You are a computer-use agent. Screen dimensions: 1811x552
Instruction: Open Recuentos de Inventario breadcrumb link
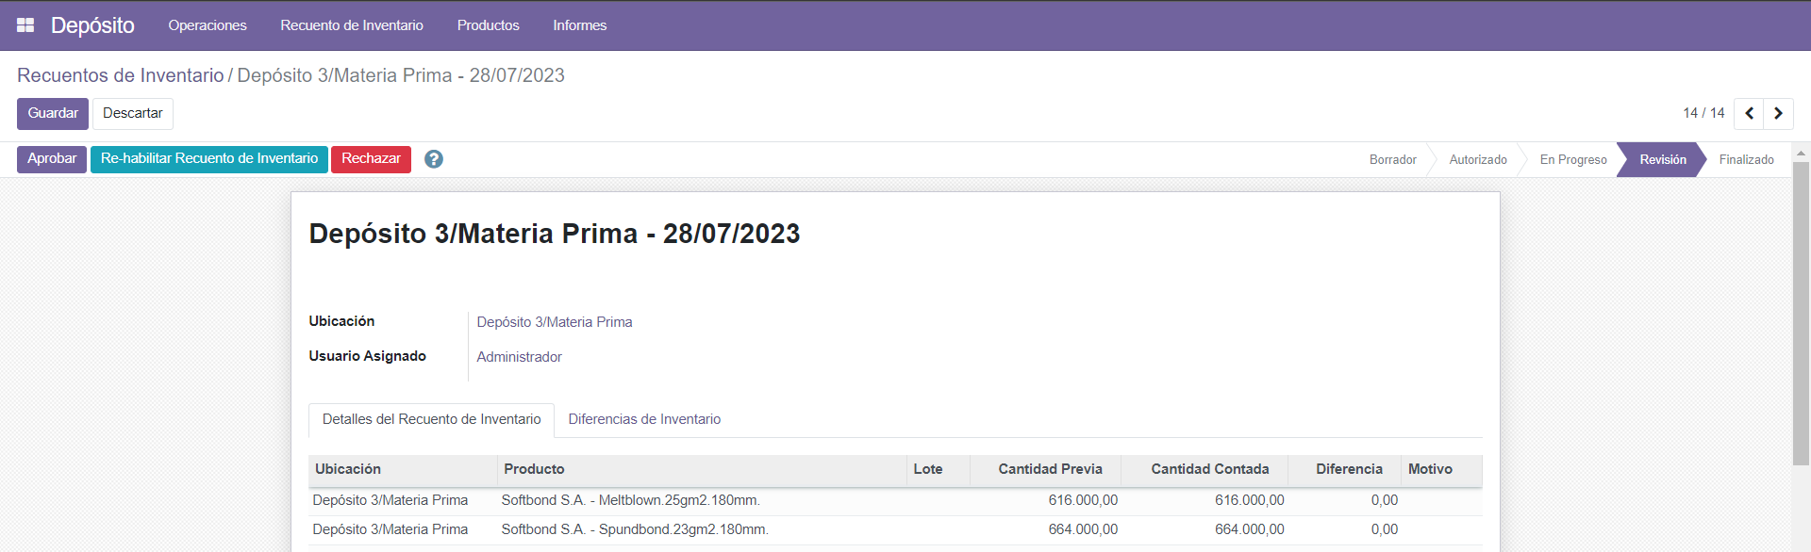pyautogui.click(x=121, y=75)
